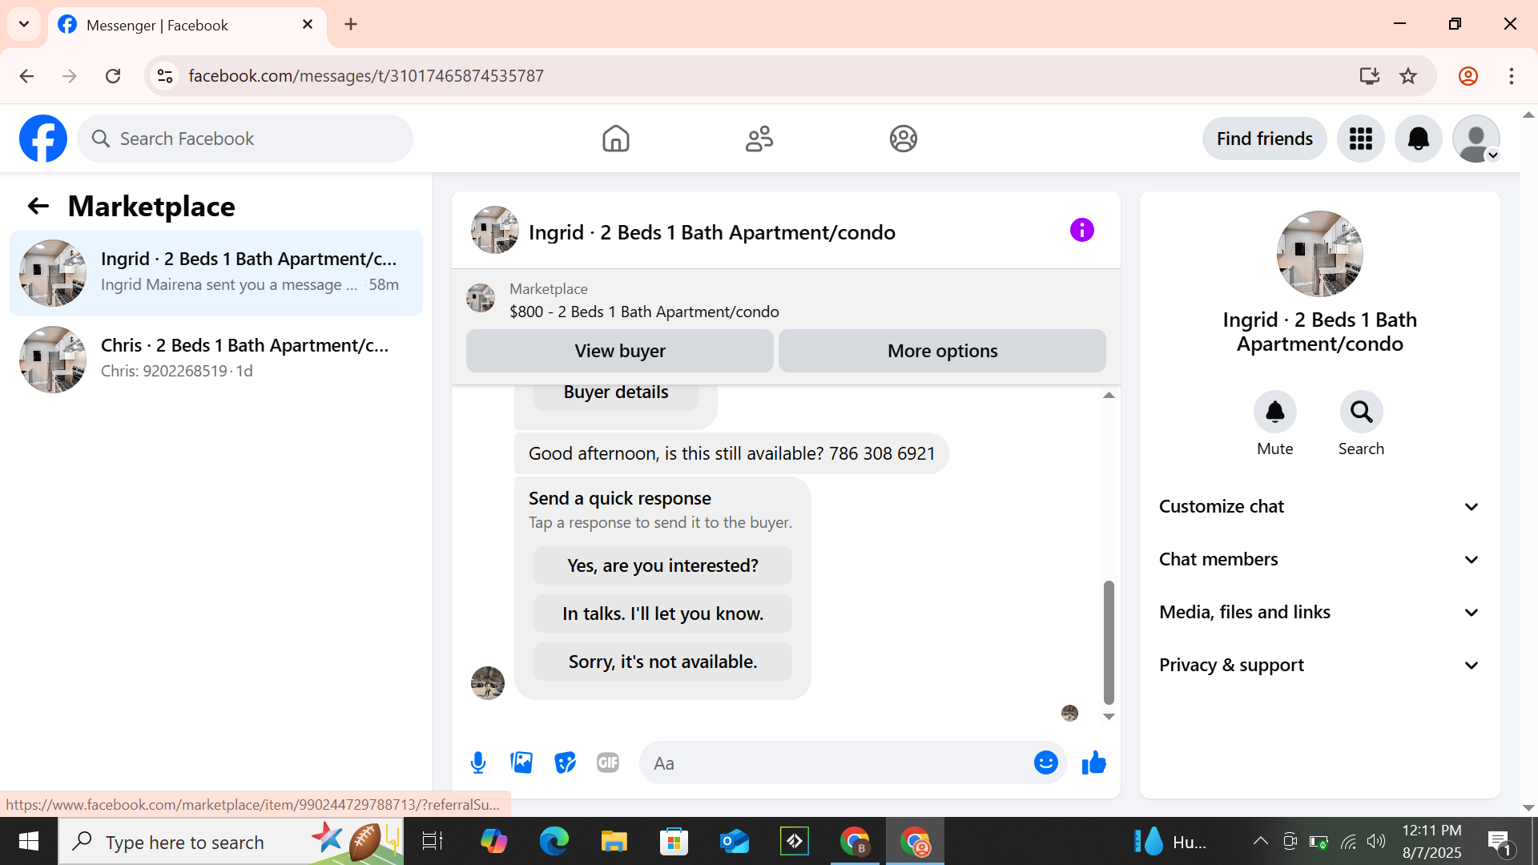Open the Friends tab in the top navigation

pos(759,139)
